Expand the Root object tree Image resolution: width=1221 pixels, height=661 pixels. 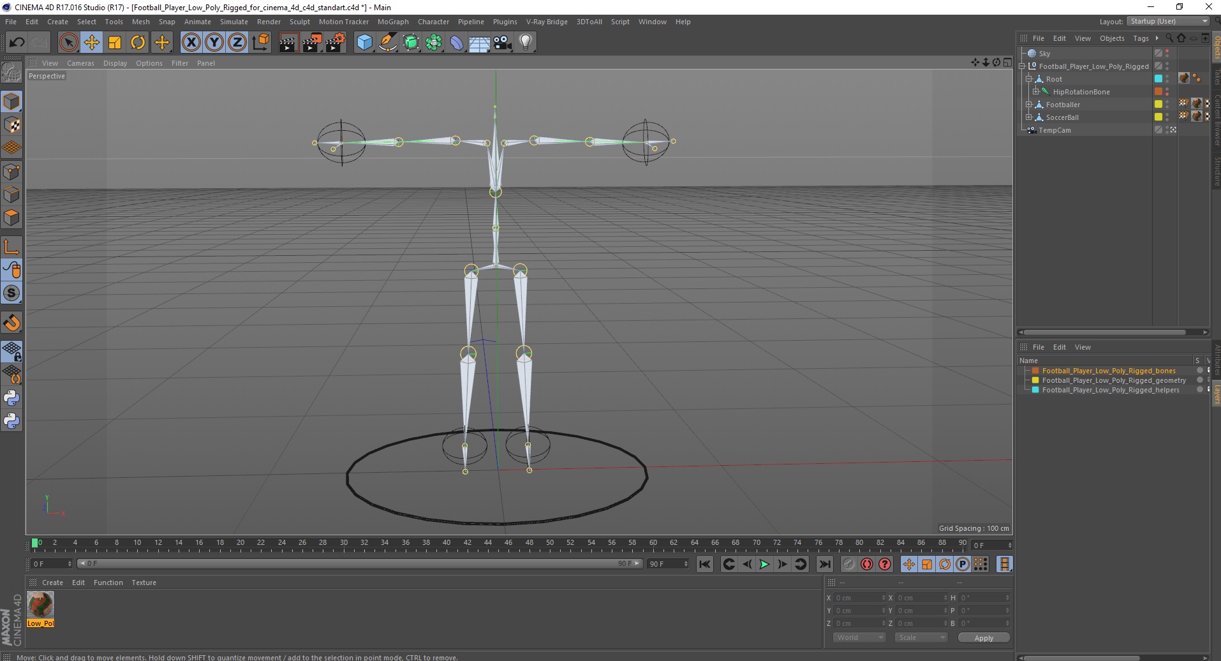click(1028, 79)
